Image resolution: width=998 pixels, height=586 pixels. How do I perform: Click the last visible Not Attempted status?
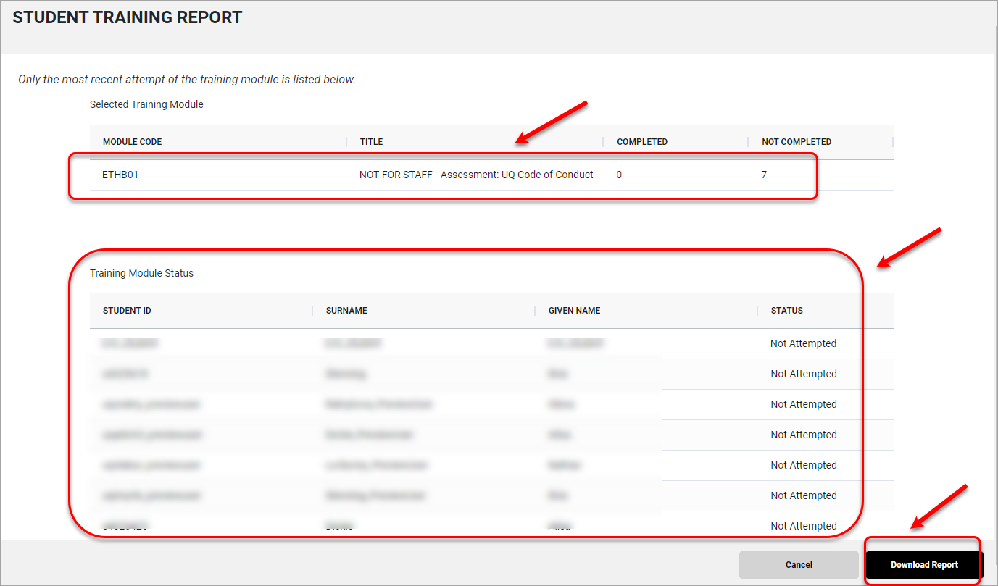tap(803, 526)
